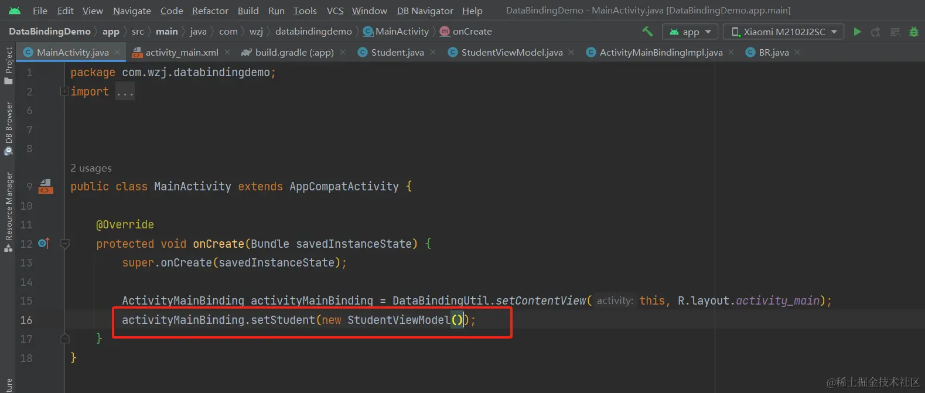Click the override gutter icon on line 12

44,243
